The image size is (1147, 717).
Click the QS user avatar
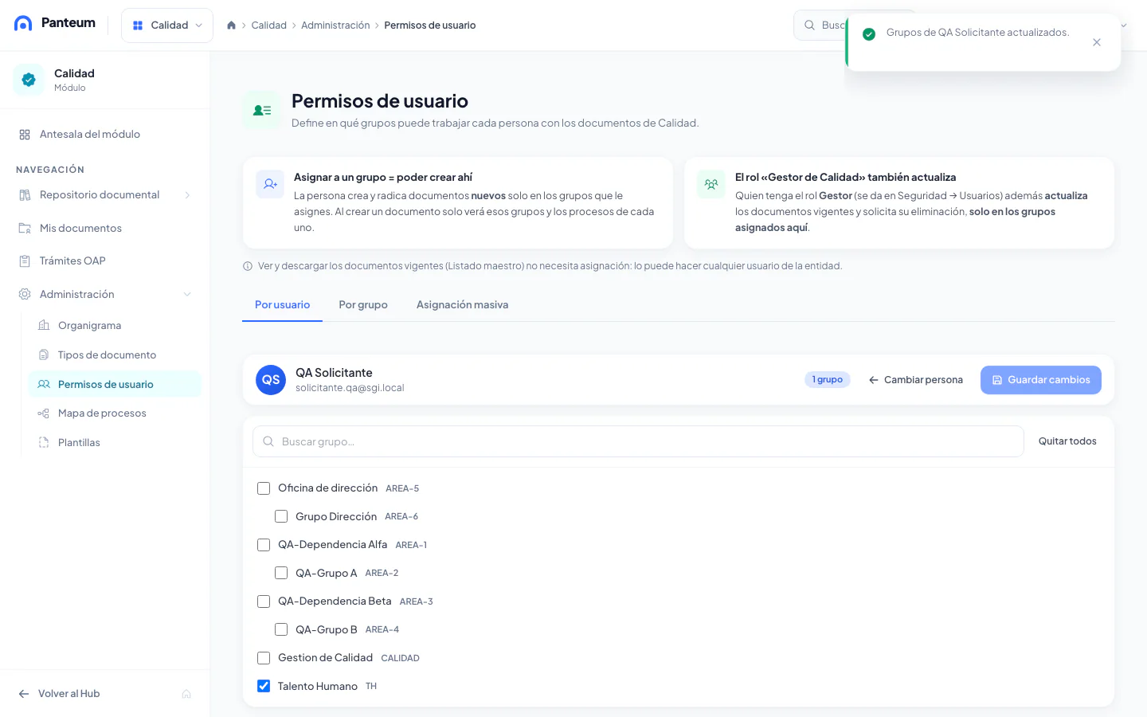(x=271, y=380)
